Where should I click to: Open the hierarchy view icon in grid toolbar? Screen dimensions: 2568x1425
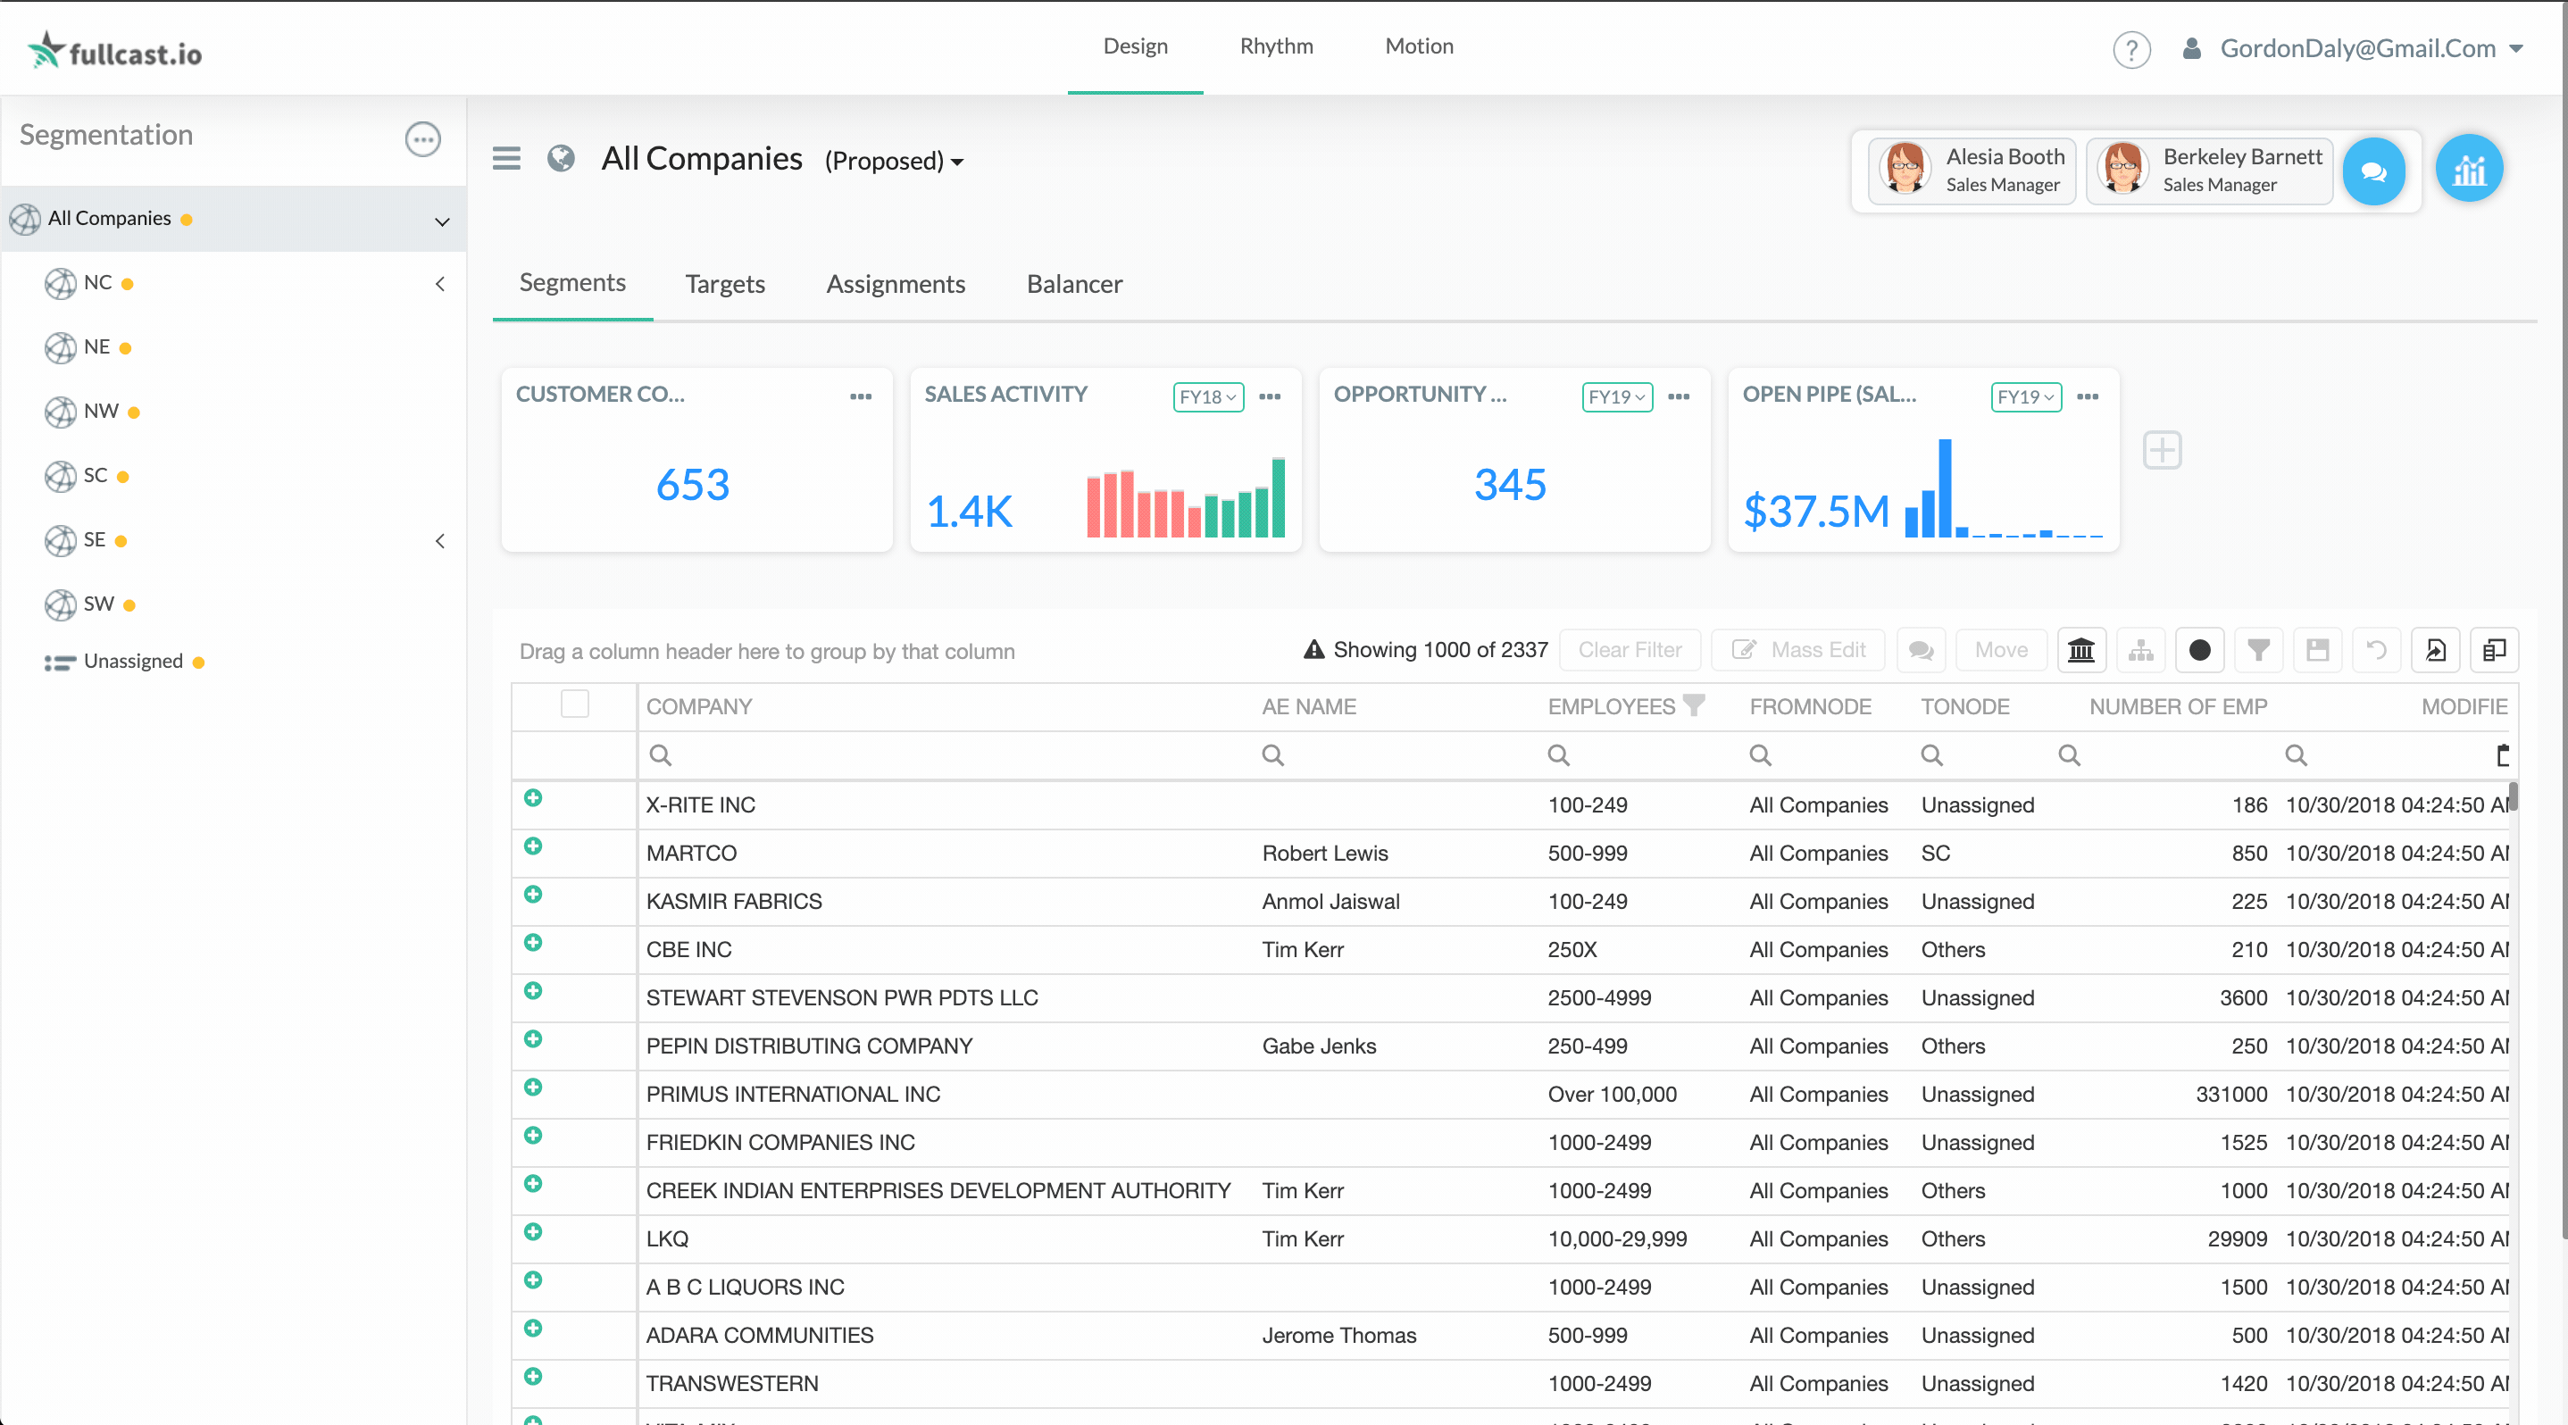pos(2140,650)
